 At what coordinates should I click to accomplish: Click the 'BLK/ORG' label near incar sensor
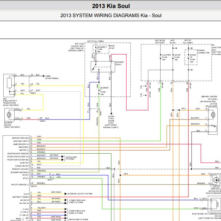point(195,118)
